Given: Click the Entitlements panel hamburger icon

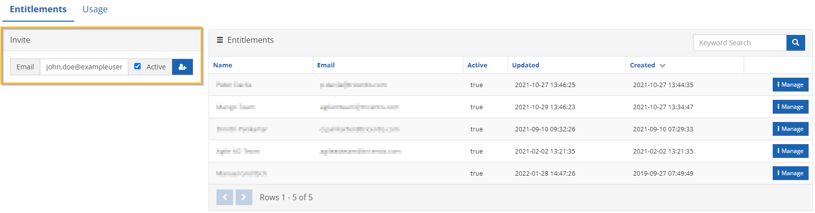Looking at the screenshot, I should pos(220,40).
